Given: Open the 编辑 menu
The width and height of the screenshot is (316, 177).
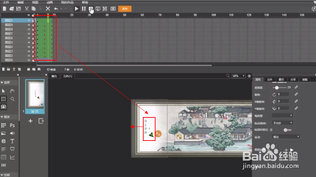Looking at the screenshot, I should pos(20,2).
